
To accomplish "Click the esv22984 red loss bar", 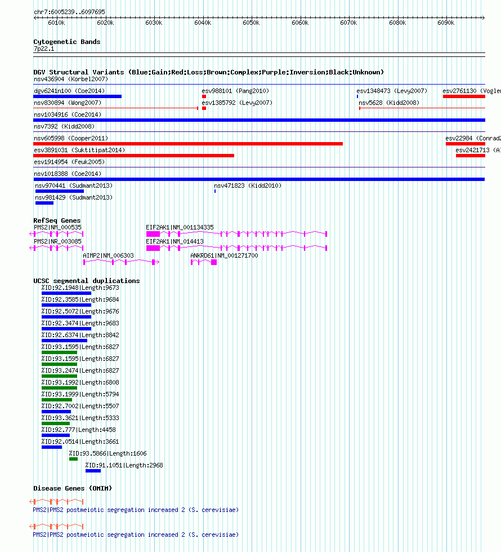I will point(466,144).
